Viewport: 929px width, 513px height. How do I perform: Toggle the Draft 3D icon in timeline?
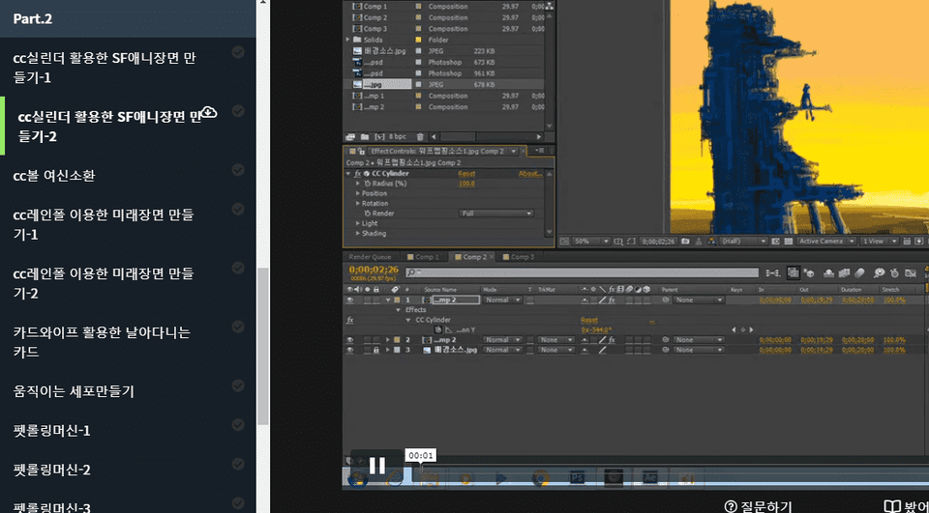[808, 272]
